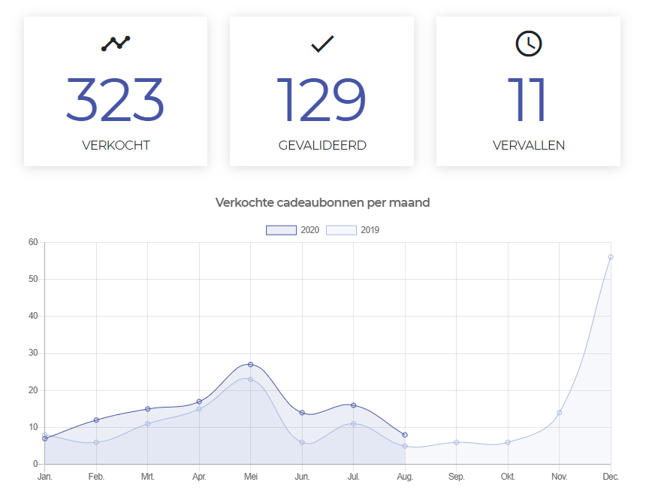
Task: Click the clock icon above the Vervallen count
Action: coord(527,44)
